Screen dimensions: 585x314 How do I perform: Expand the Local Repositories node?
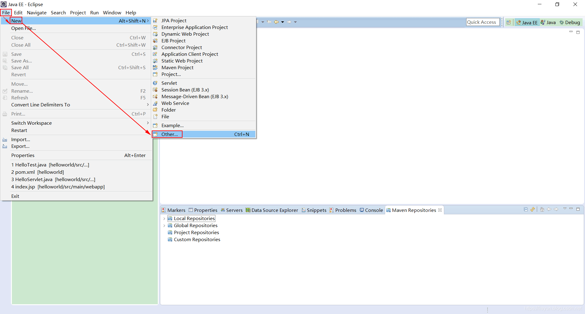pyautogui.click(x=164, y=219)
